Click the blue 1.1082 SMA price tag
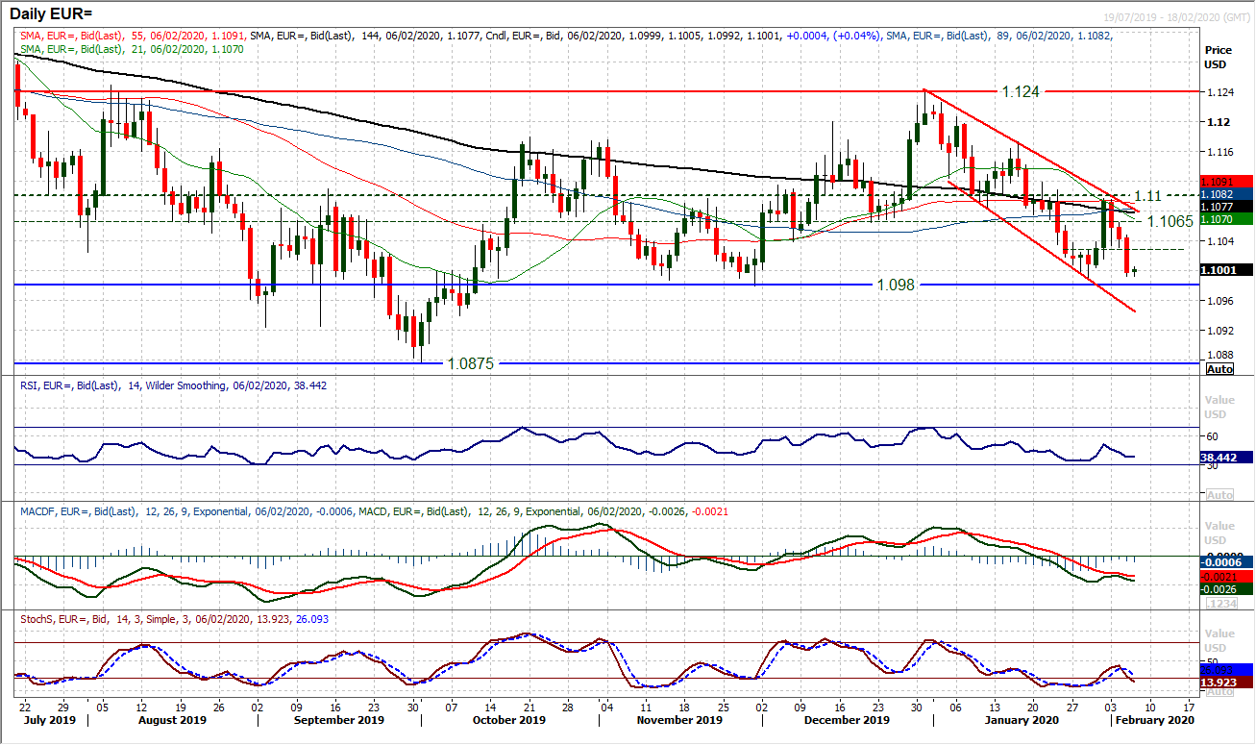 (1225, 194)
